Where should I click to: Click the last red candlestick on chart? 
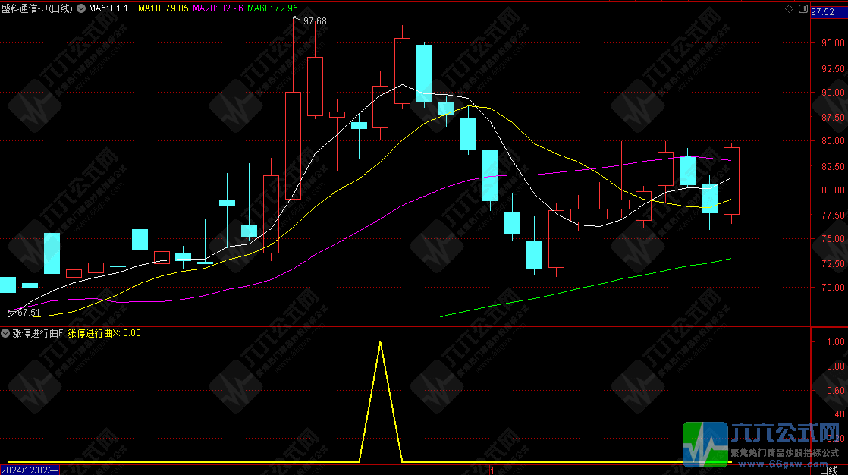[x=731, y=181]
